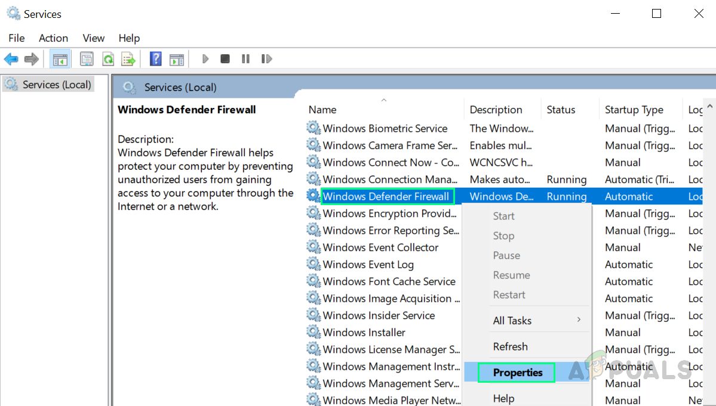Click the Back arrow toolbar icon

coord(11,59)
